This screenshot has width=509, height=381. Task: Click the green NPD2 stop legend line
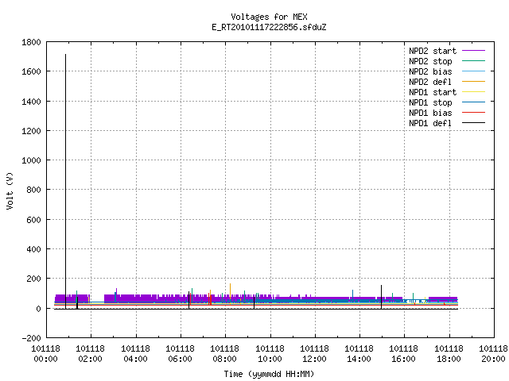pyautogui.click(x=473, y=61)
